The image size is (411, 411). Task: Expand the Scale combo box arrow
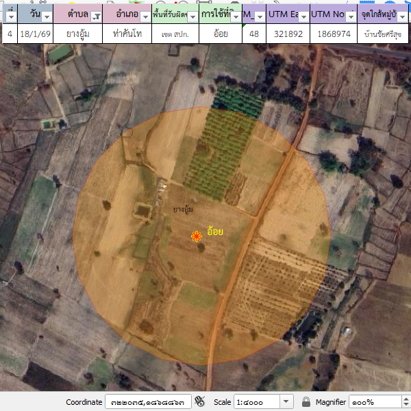(x=286, y=401)
